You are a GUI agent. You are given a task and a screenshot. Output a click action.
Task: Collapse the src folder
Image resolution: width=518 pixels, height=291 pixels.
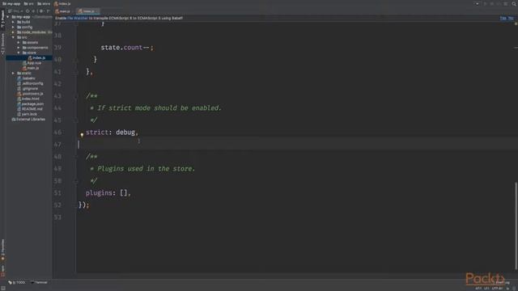[x=13, y=37]
